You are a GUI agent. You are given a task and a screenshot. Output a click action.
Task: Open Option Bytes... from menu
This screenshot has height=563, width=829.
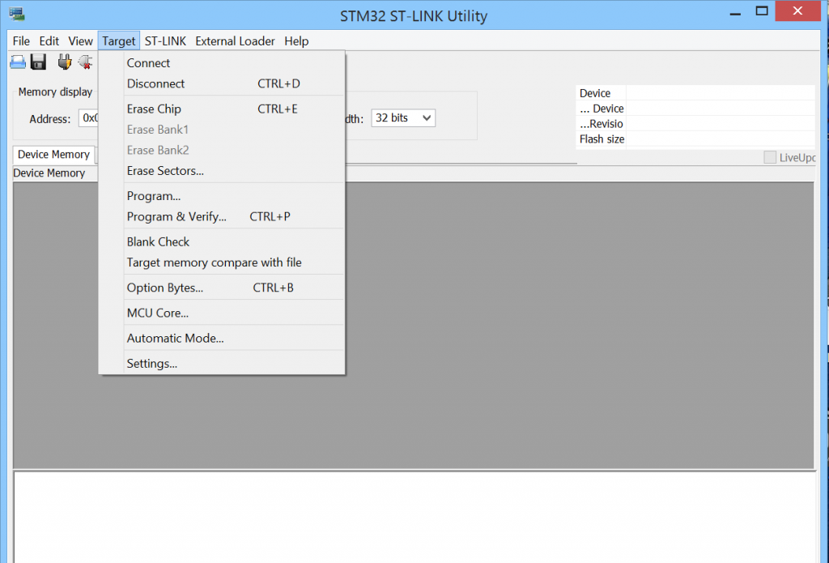coord(222,288)
